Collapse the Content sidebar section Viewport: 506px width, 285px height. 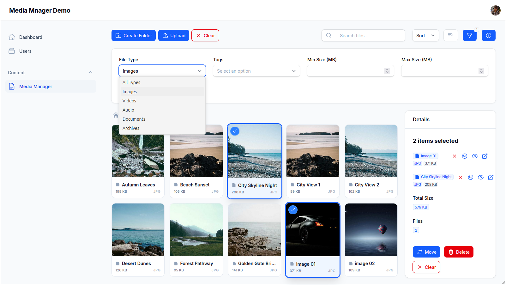coord(91,72)
